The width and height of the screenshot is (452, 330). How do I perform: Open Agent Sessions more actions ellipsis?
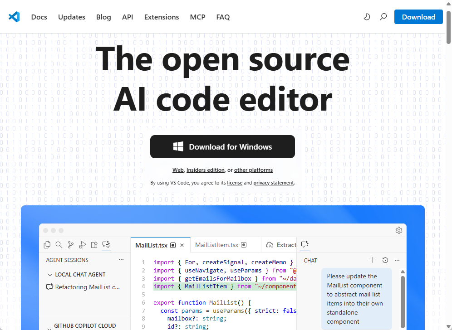coord(121,260)
